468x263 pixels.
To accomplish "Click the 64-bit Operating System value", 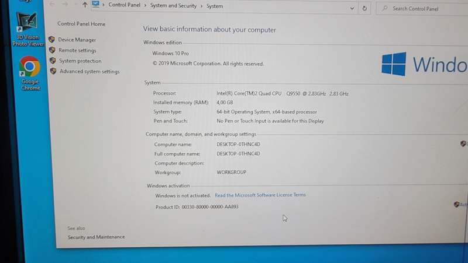I will [x=267, y=112].
